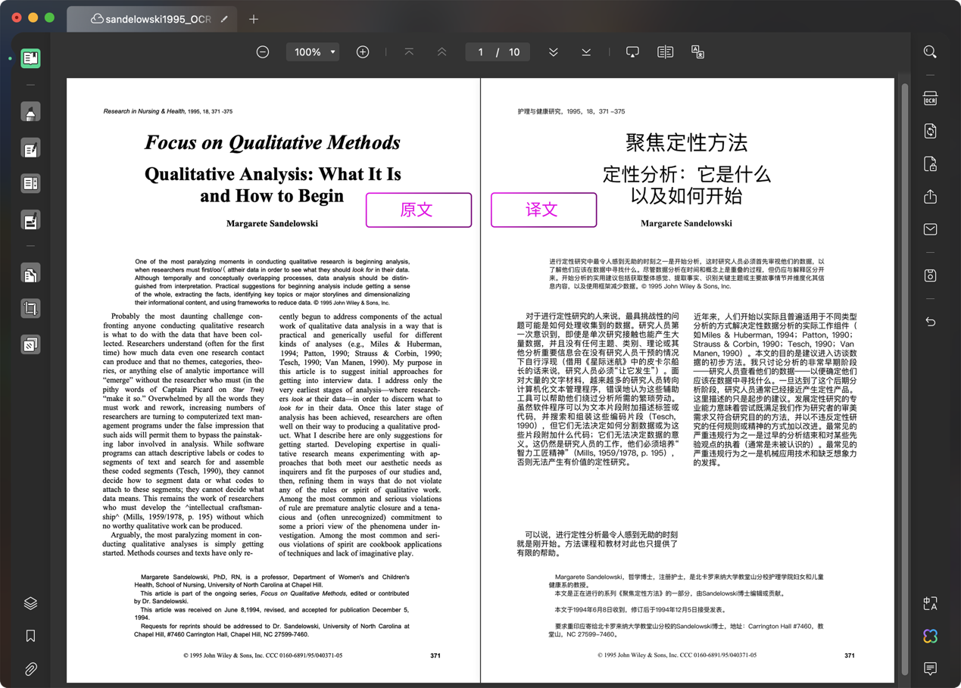Open a new tab with plus button
961x688 pixels.
pyautogui.click(x=254, y=19)
